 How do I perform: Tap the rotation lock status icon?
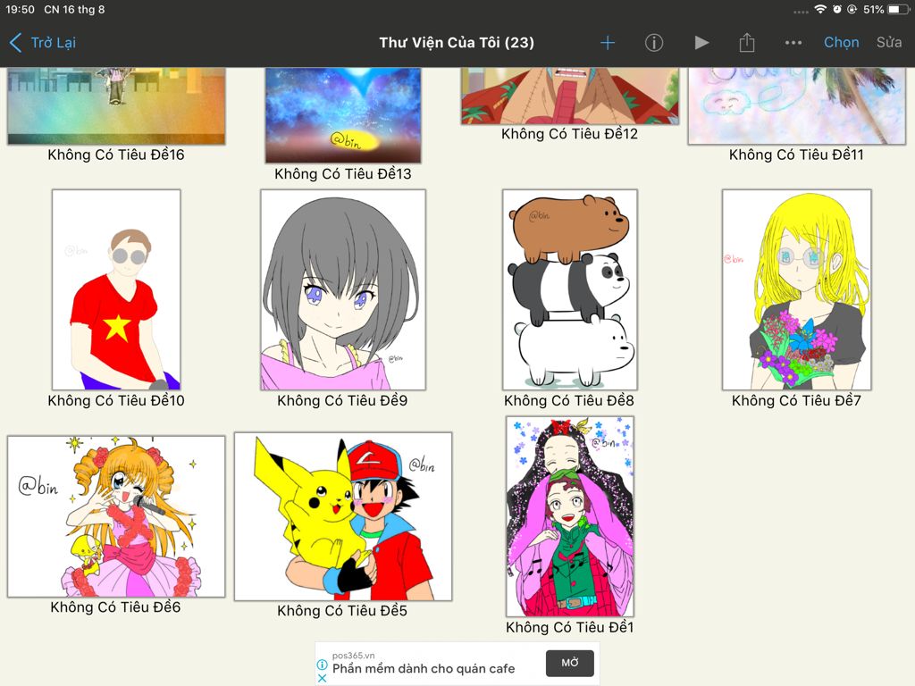852,9
